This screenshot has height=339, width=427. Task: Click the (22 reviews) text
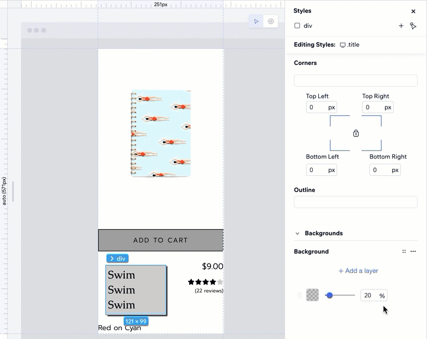point(209,291)
